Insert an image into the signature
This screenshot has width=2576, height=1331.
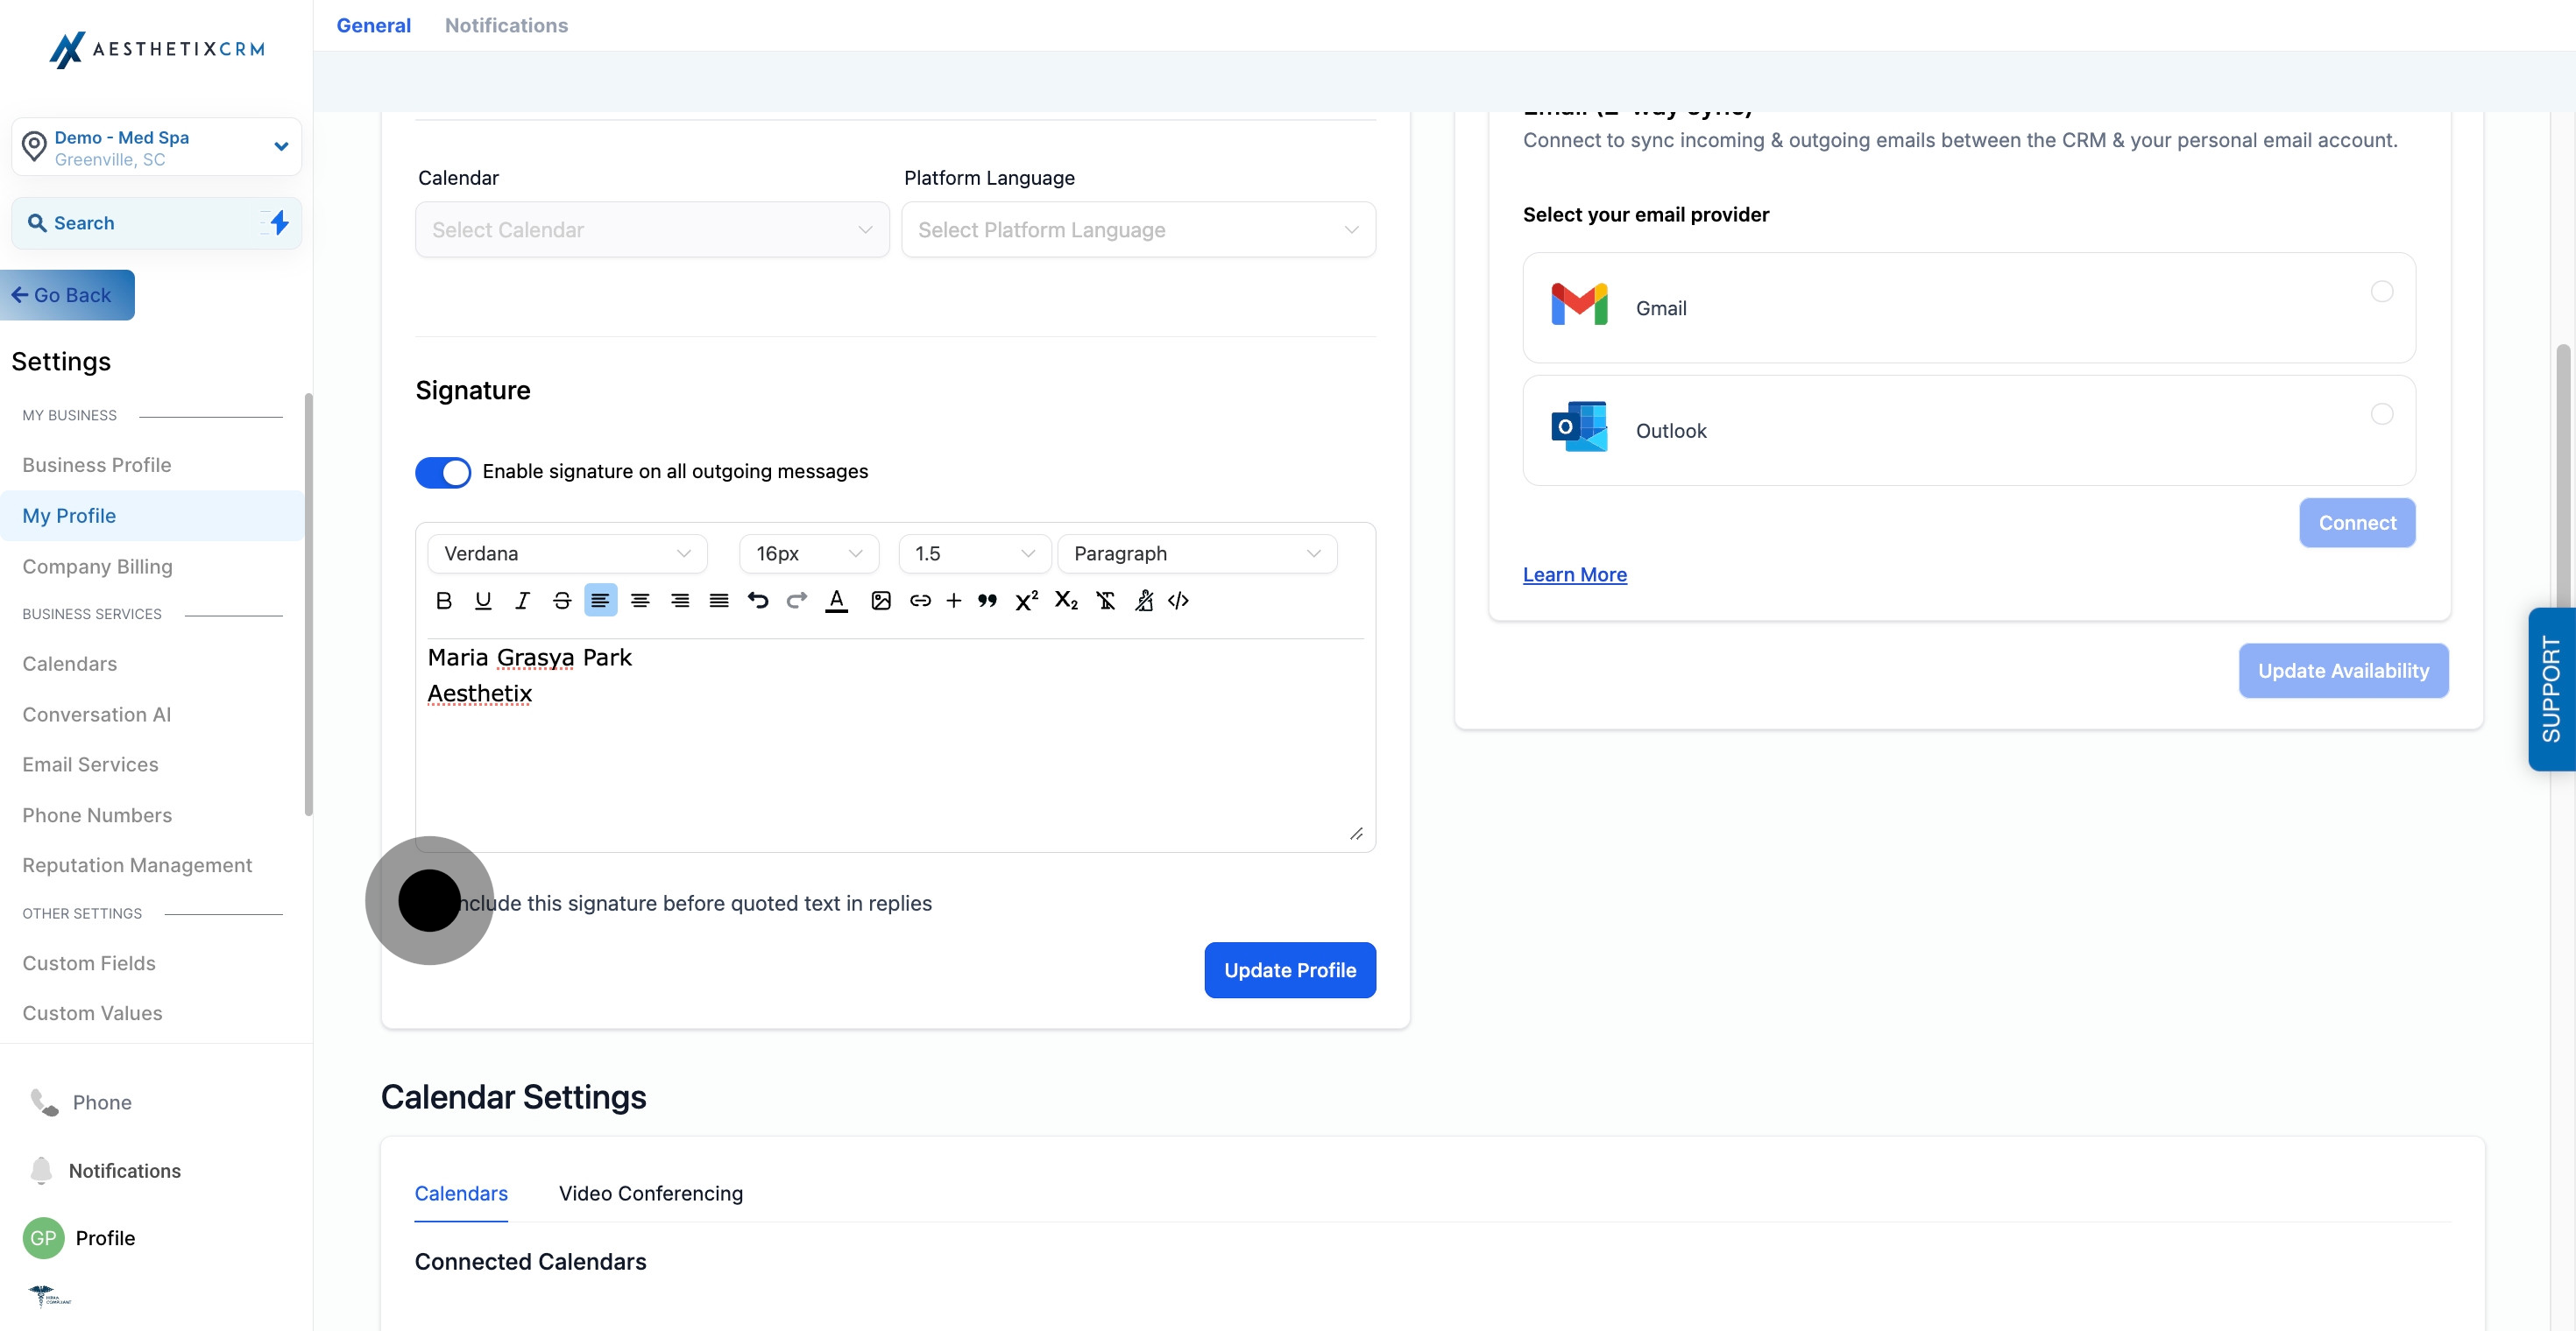[x=880, y=601]
